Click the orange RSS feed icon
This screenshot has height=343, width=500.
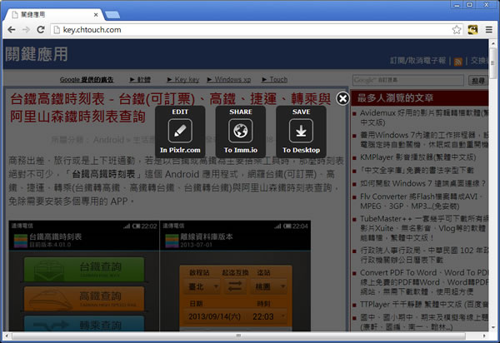(457, 62)
